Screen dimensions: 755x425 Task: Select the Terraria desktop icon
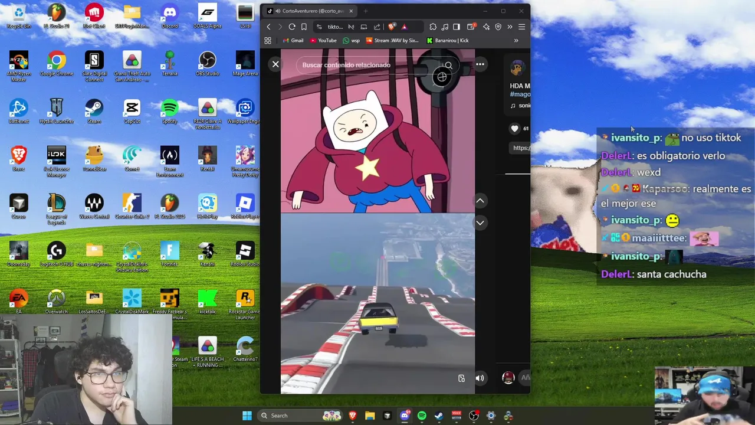click(x=170, y=64)
